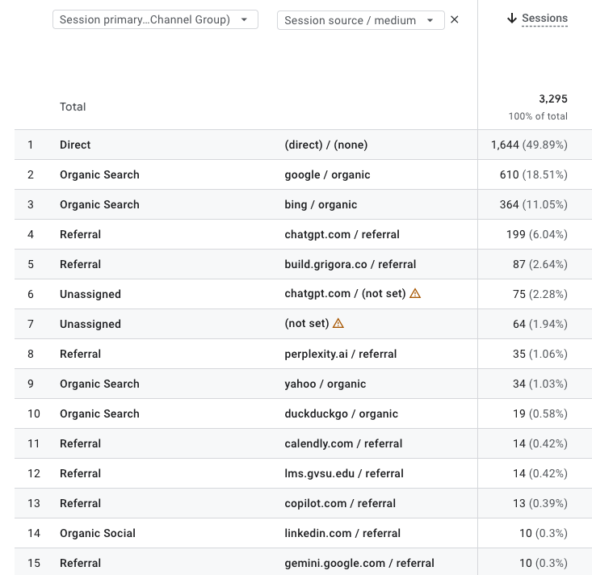Click Organic Search channel in the google row
592x575 pixels.
(x=99, y=174)
